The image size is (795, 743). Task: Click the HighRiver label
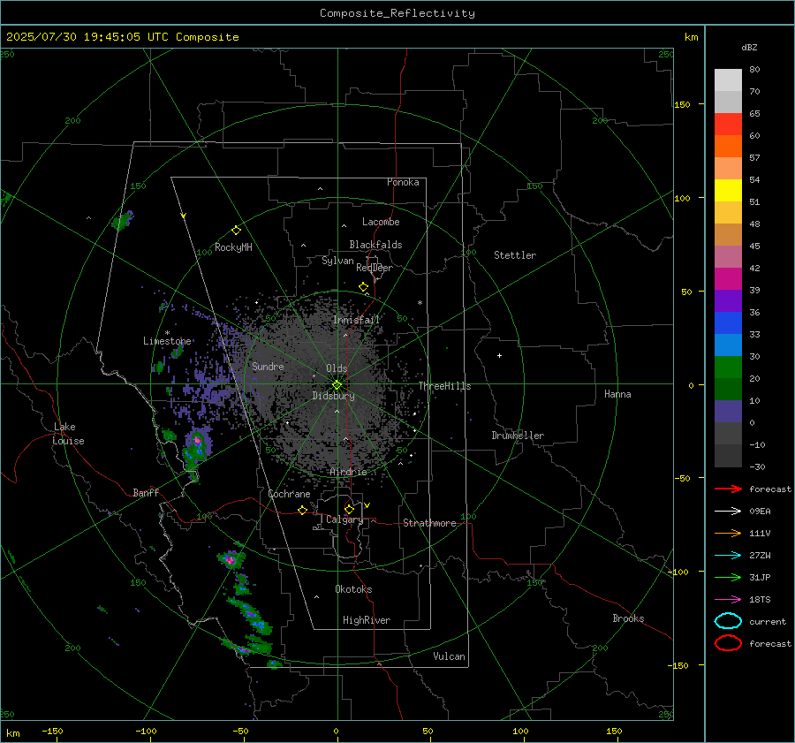(367, 620)
